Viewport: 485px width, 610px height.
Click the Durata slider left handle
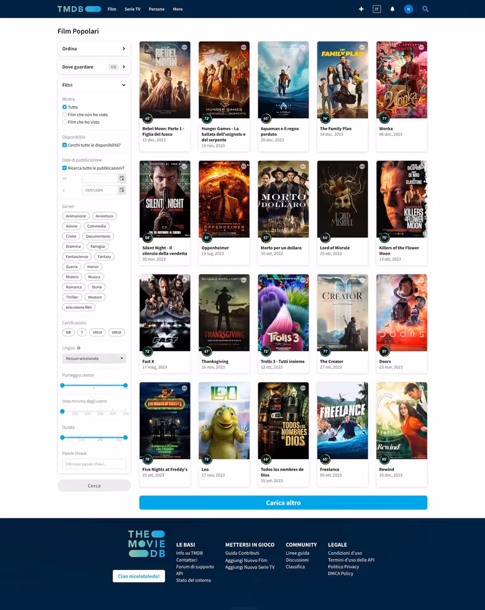[x=62, y=437]
